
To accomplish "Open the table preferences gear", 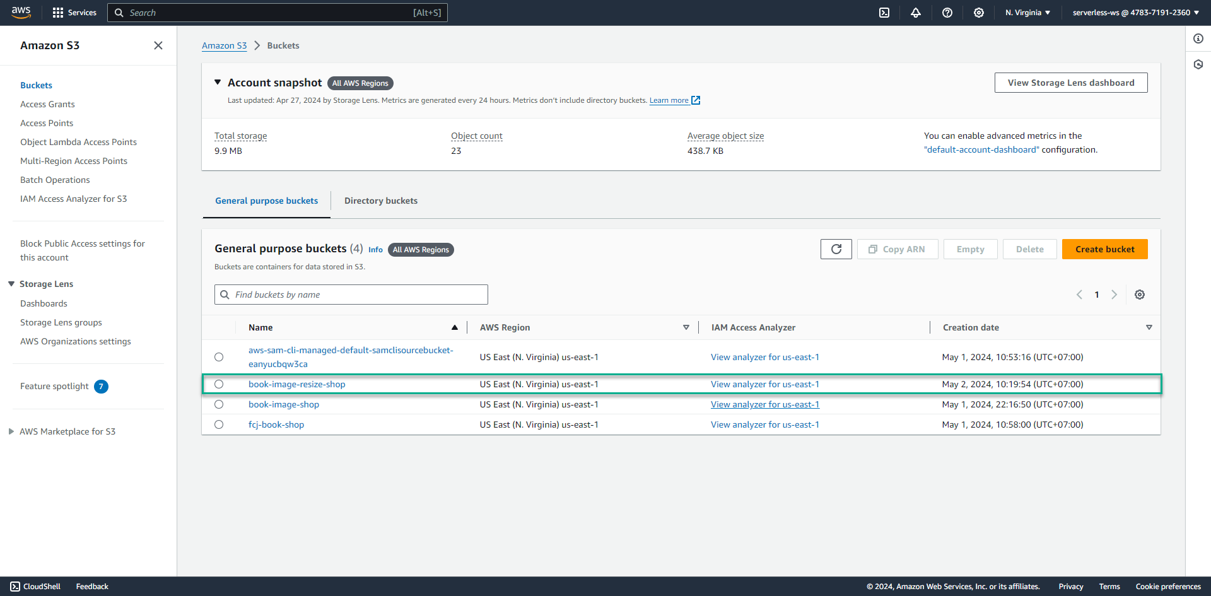I will pyautogui.click(x=1140, y=295).
